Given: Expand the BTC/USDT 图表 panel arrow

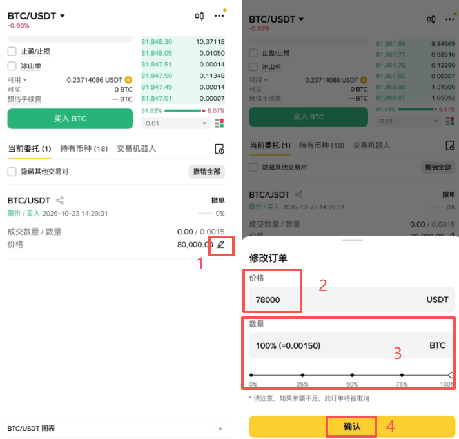Looking at the screenshot, I should click(220, 429).
